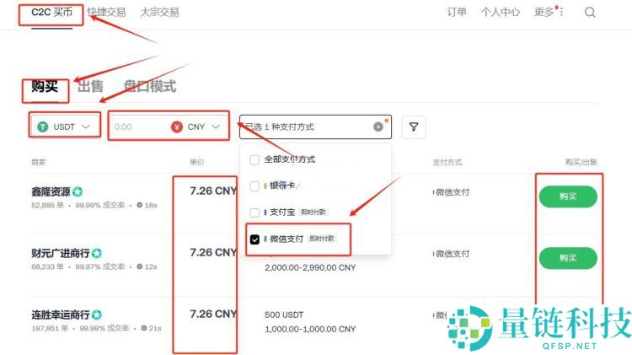Screen dimensions: 632x355
Task: Select the 购买 tab
Action: pos(45,86)
